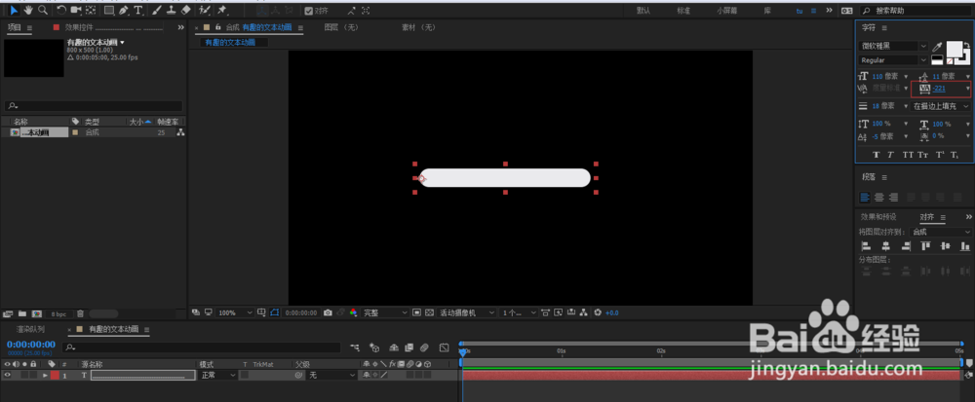
Task: Select the Hand tool
Action: pyautogui.click(x=28, y=10)
